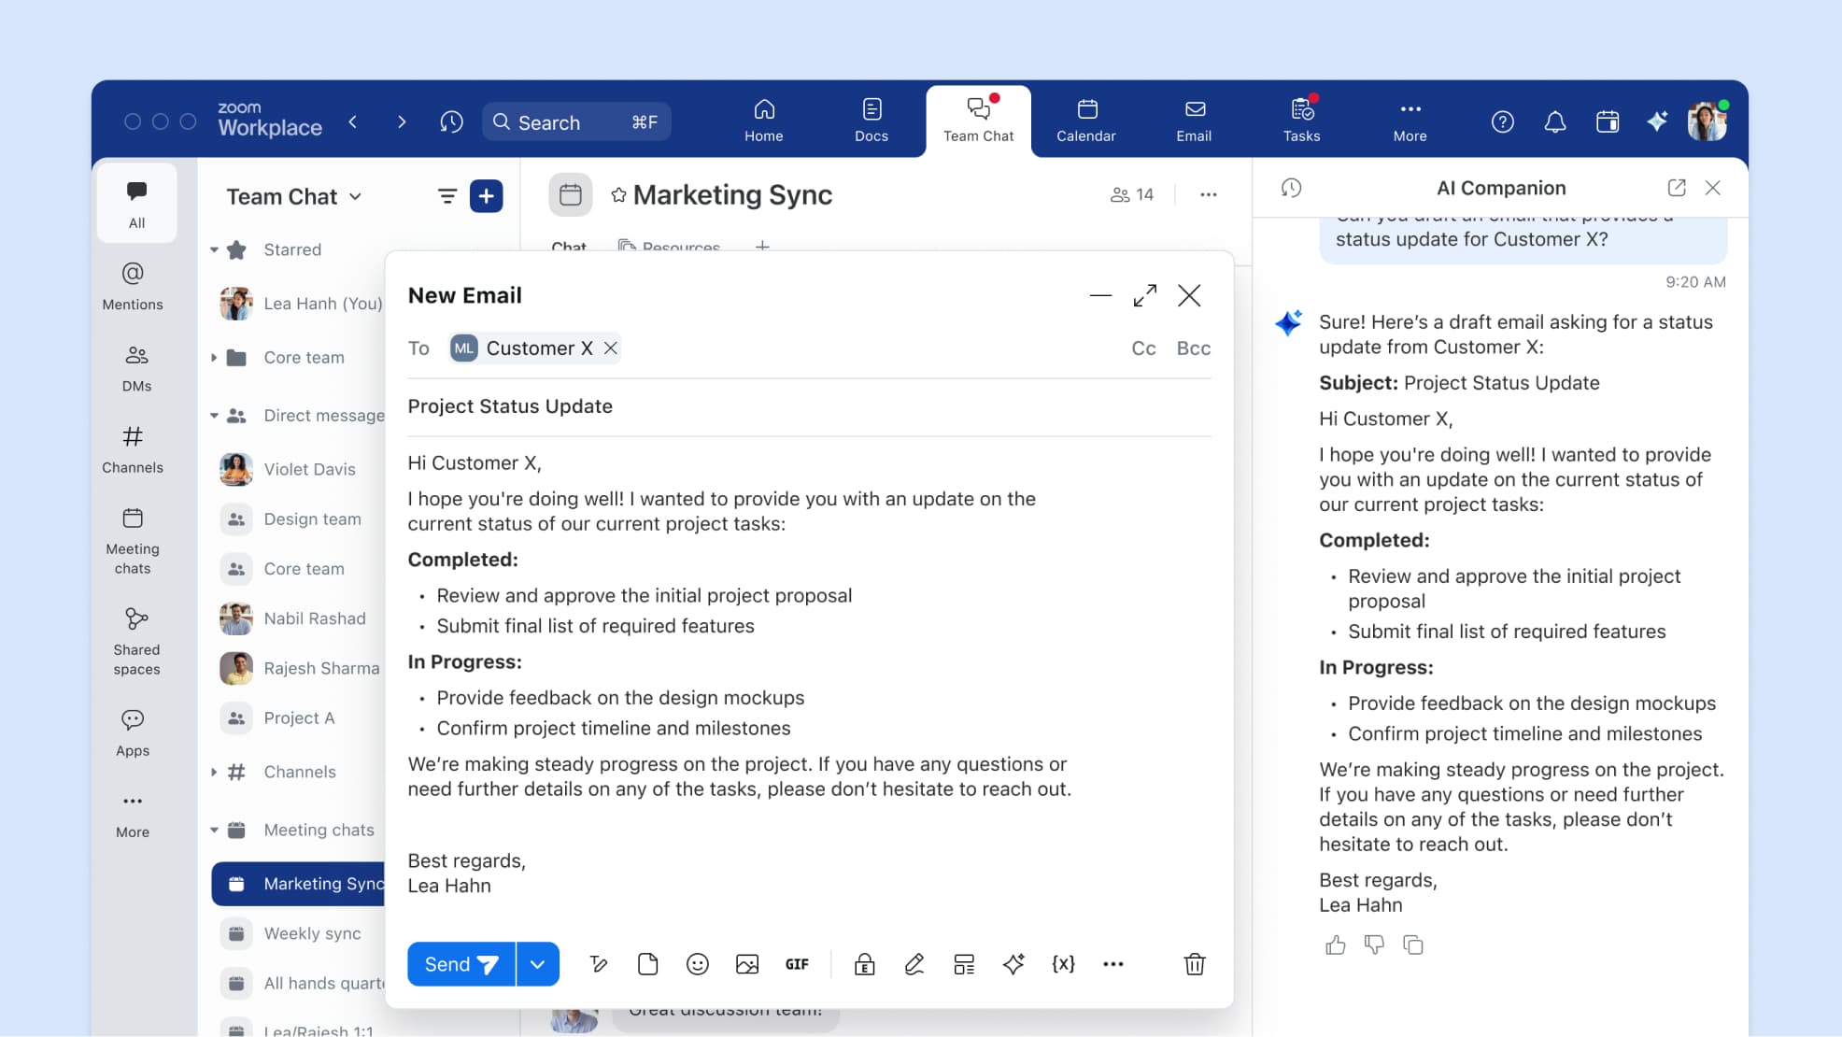The image size is (1842, 1037).
Task: Thumbs down the AI draft response
Action: tap(1374, 945)
